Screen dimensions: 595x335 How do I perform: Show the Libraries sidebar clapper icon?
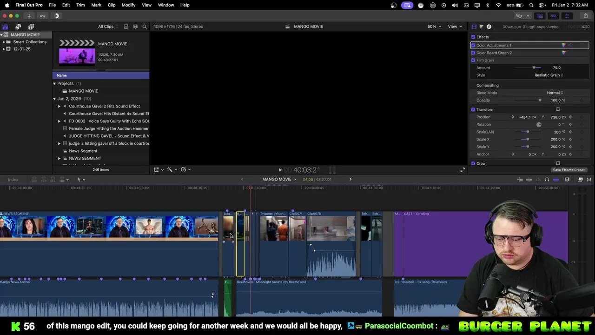pos(5,27)
